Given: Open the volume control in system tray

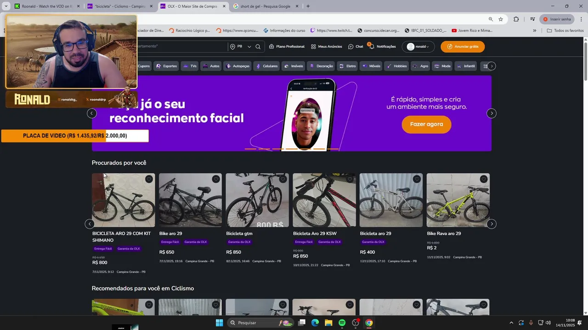Looking at the screenshot, I should coord(548,323).
